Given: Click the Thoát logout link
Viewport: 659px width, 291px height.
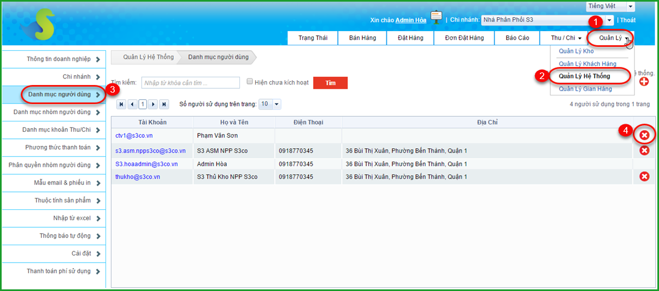Looking at the screenshot, I should click(628, 20).
